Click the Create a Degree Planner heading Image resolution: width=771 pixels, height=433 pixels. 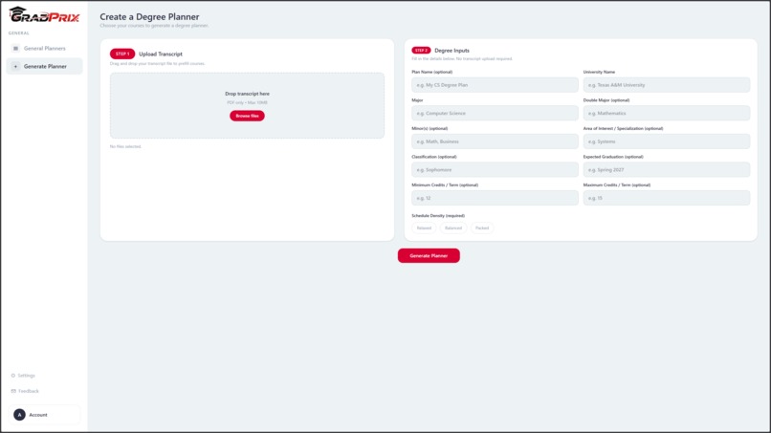(x=149, y=16)
